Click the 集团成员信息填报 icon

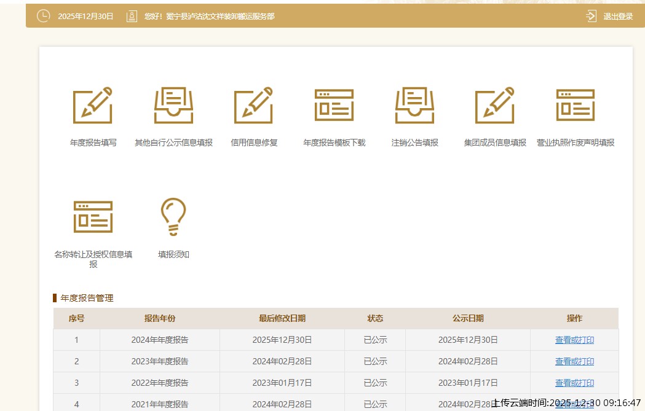pos(494,105)
